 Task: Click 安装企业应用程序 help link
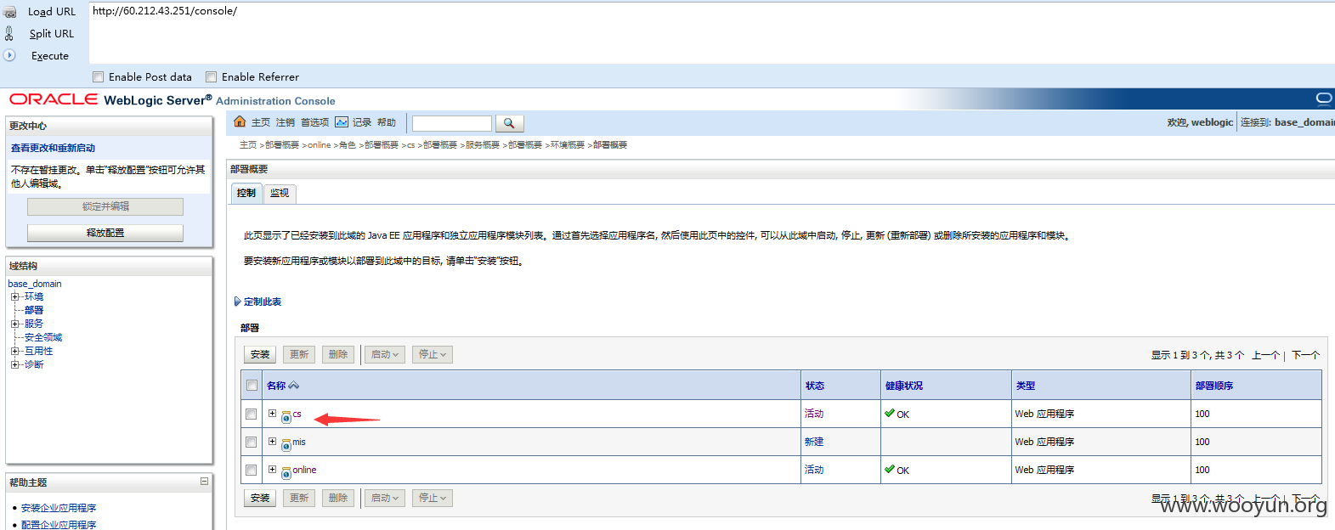coord(59,508)
